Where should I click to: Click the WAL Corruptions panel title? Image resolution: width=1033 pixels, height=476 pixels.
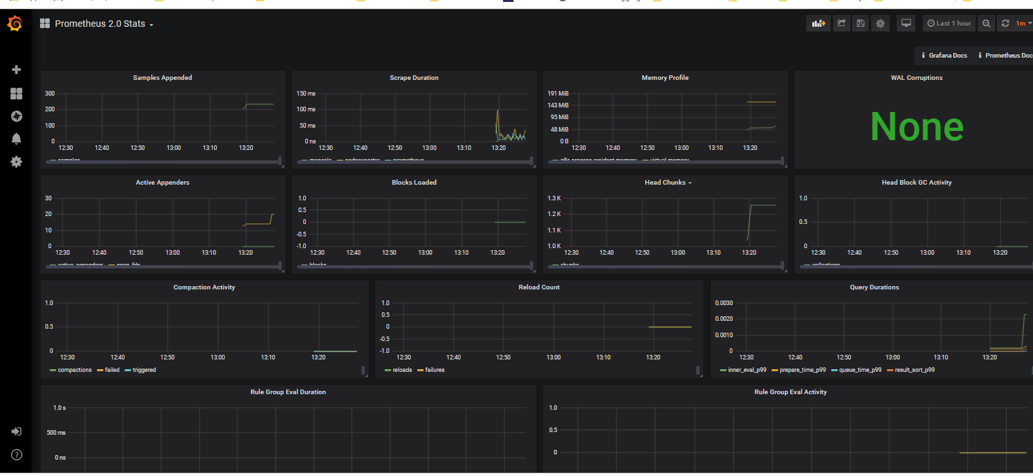coord(916,78)
